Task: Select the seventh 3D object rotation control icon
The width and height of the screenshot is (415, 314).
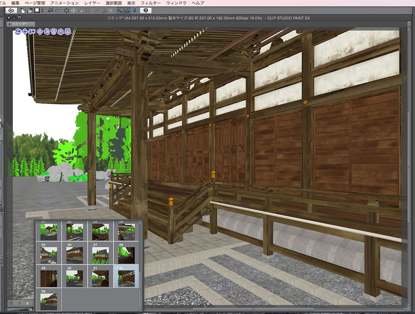Action: point(61,32)
